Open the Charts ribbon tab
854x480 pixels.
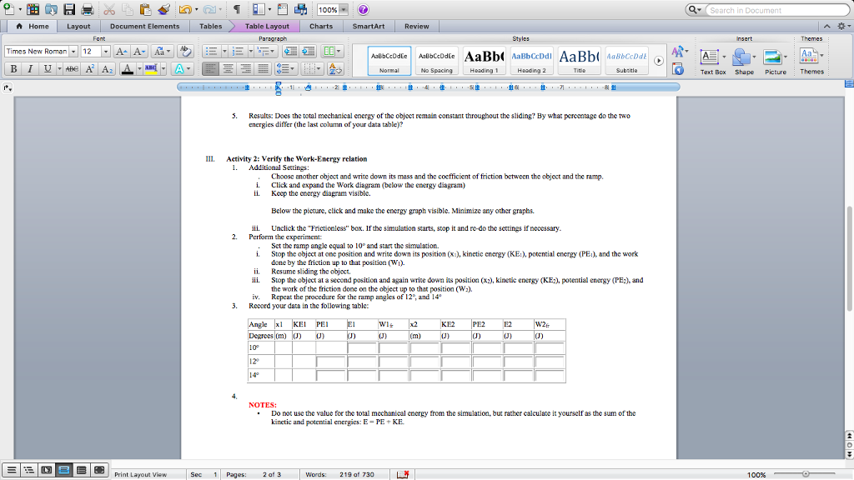pos(321,26)
